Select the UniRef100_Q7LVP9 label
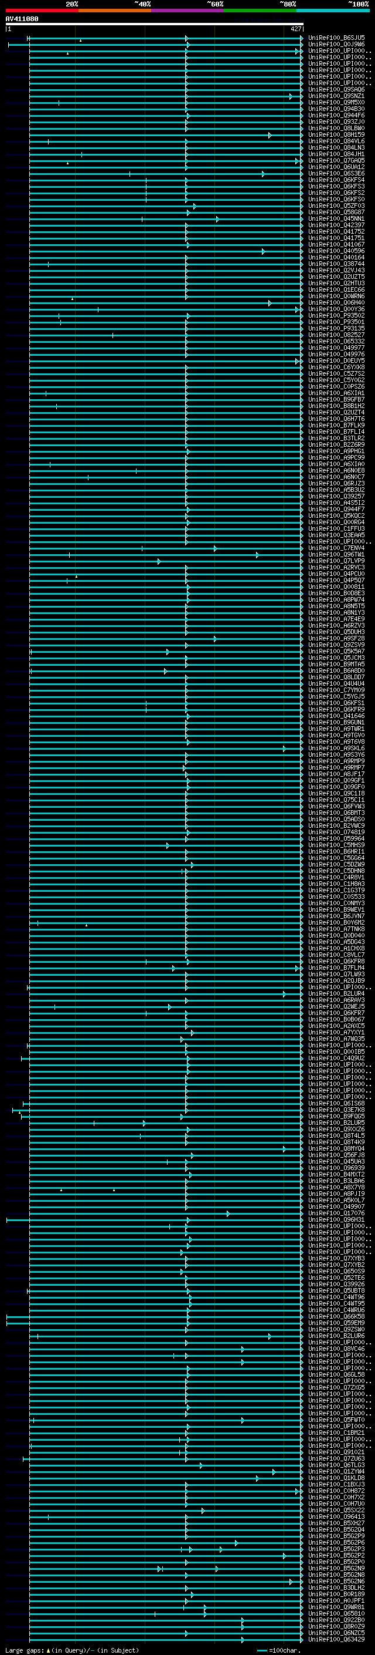375x1655 pixels. pyautogui.click(x=336, y=561)
